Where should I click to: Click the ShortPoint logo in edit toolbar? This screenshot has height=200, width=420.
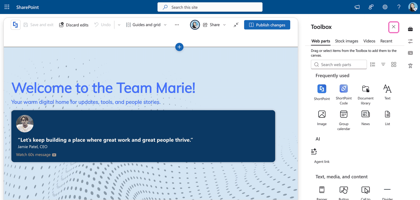(x=16, y=25)
